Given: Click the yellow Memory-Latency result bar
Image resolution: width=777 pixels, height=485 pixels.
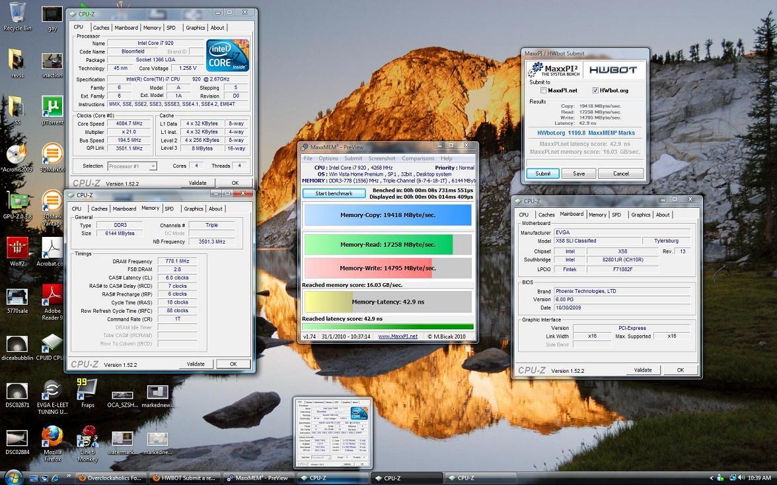Looking at the screenshot, I should [x=387, y=302].
